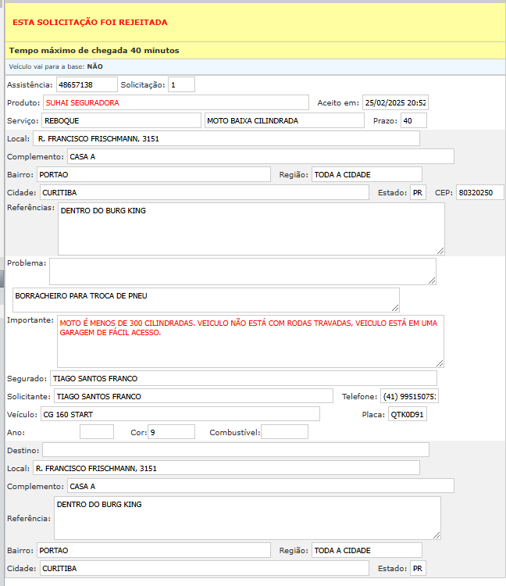The width and height of the screenshot is (506, 586).
Task: Click the empty Ano field
Action: click(x=96, y=431)
